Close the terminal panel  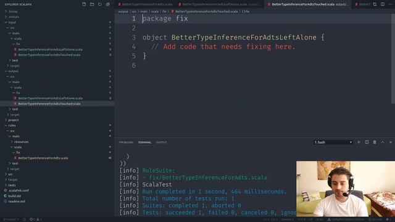[391, 142]
